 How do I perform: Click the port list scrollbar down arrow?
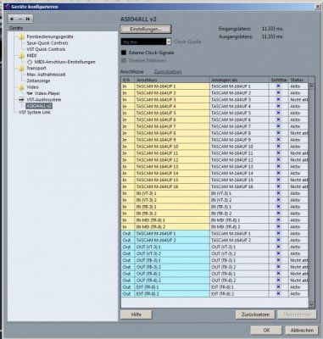click(311, 304)
